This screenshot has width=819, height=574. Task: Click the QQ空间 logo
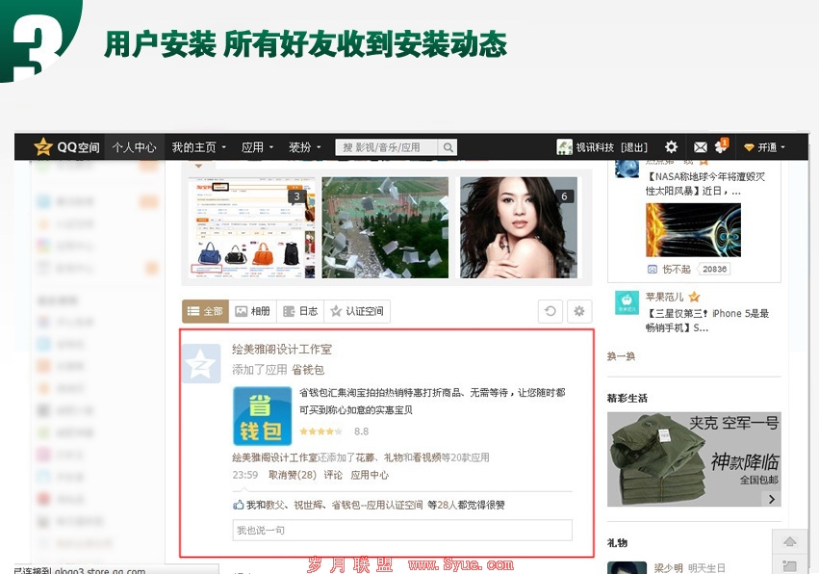click(x=66, y=147)
